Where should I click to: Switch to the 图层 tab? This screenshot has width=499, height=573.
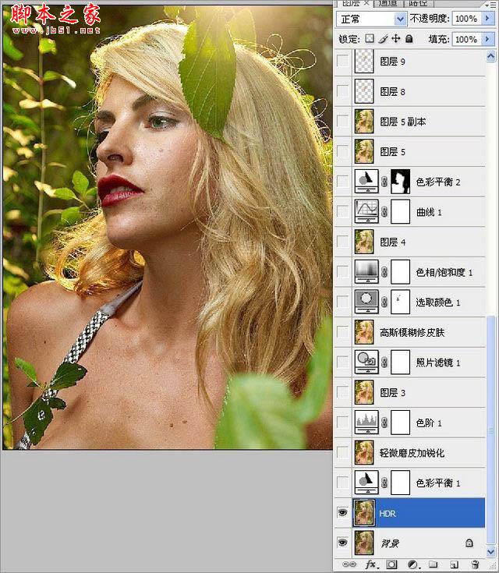354,3
